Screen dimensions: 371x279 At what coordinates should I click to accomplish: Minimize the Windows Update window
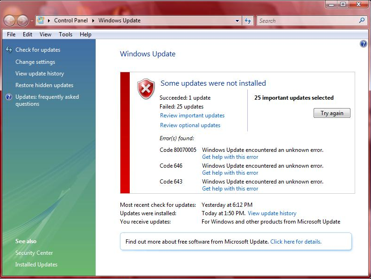(x=331, y=4)
